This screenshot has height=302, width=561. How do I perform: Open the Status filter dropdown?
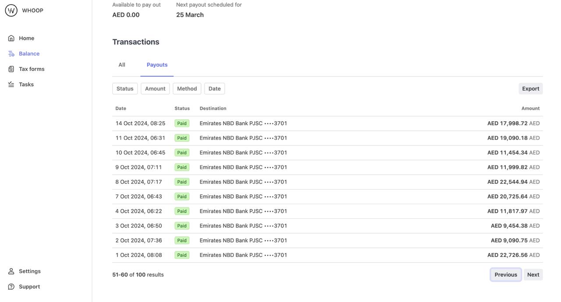[x=125, y=89]
